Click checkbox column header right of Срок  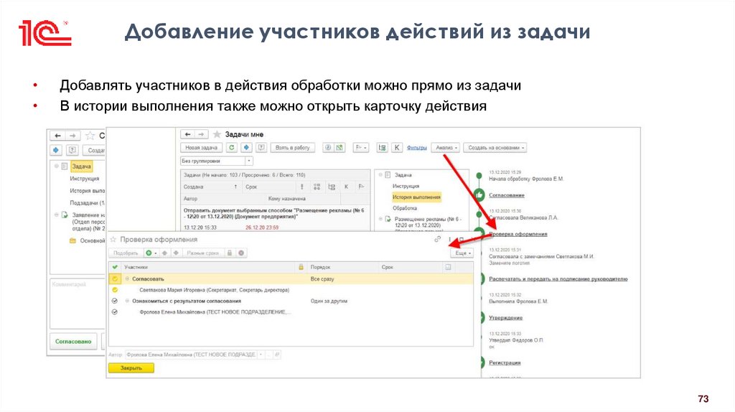point(448,267)
